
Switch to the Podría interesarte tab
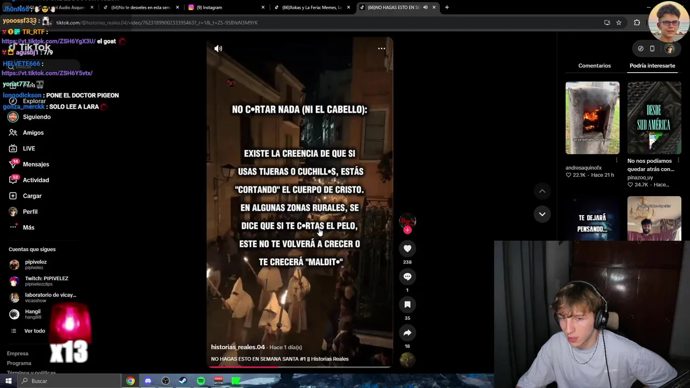tap(652, 66)
